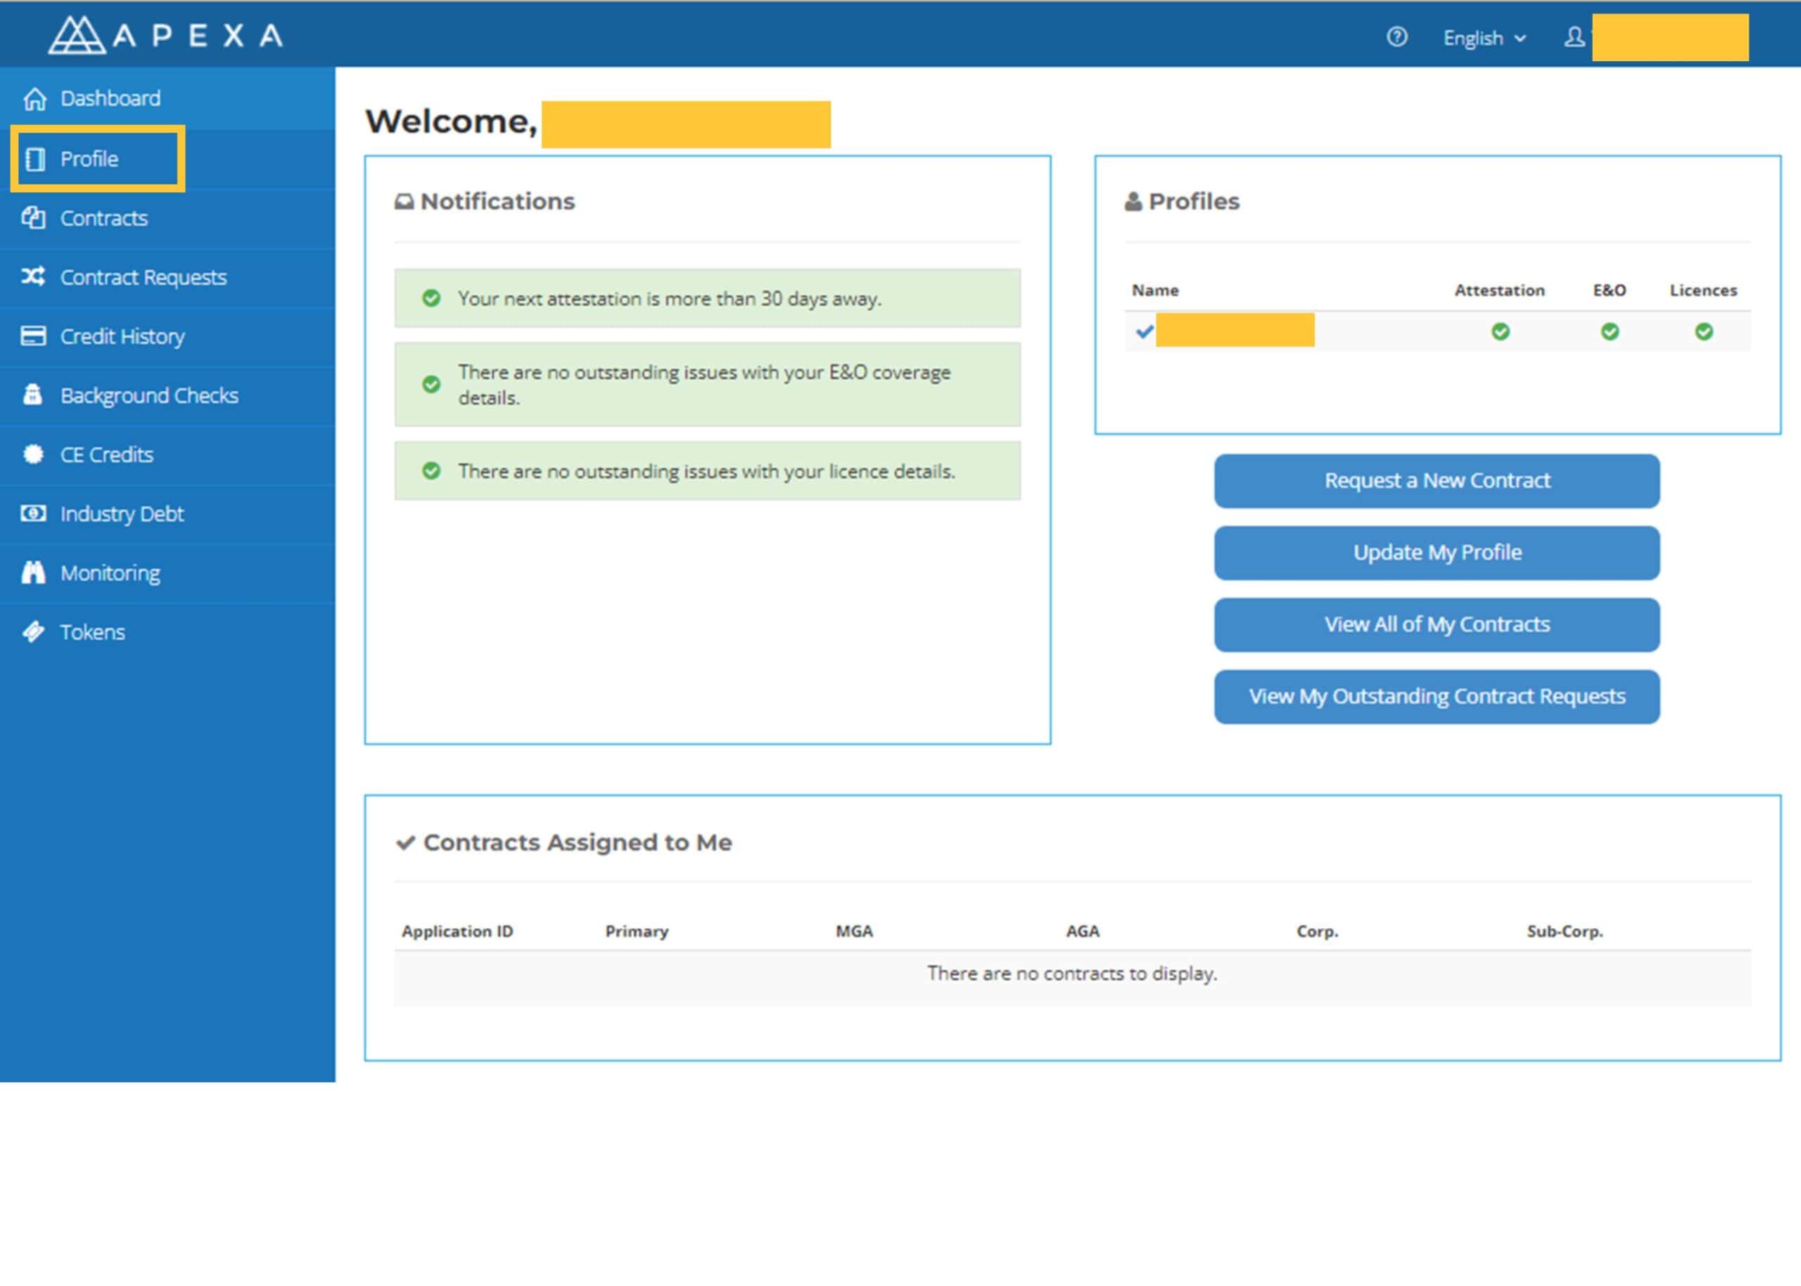Open the help question mark icon
The width and height of the screenshot is (1801, 1286).
(x=1397, y=37)
